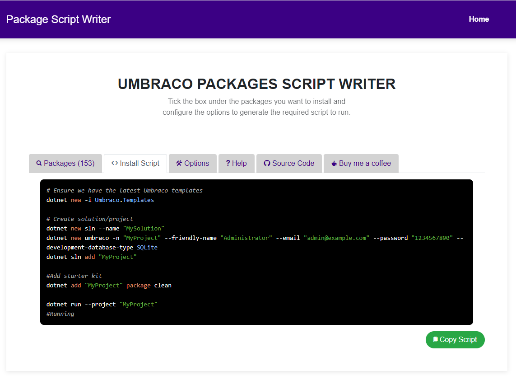
Task: Switch to the Packages (153) tab
Action: coord(69,164)
